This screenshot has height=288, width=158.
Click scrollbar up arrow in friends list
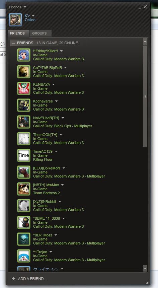point(145,42)
